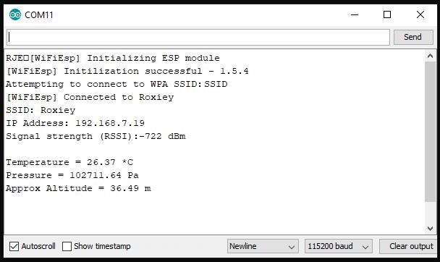
Task: Click the Show timestamp label text
Action: pos(103,246)
